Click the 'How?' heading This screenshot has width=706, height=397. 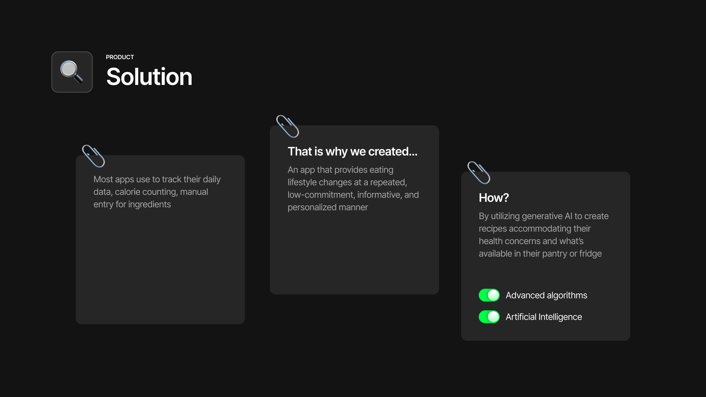click(x=493, y=198)
